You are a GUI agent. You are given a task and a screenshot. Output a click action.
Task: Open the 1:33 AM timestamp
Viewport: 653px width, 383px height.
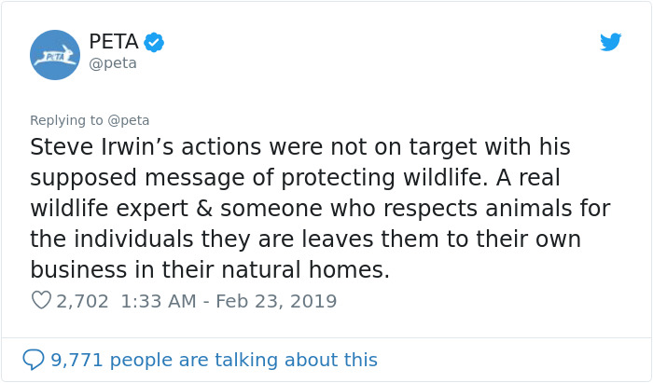pyautogui.click(x=157, y=301)
